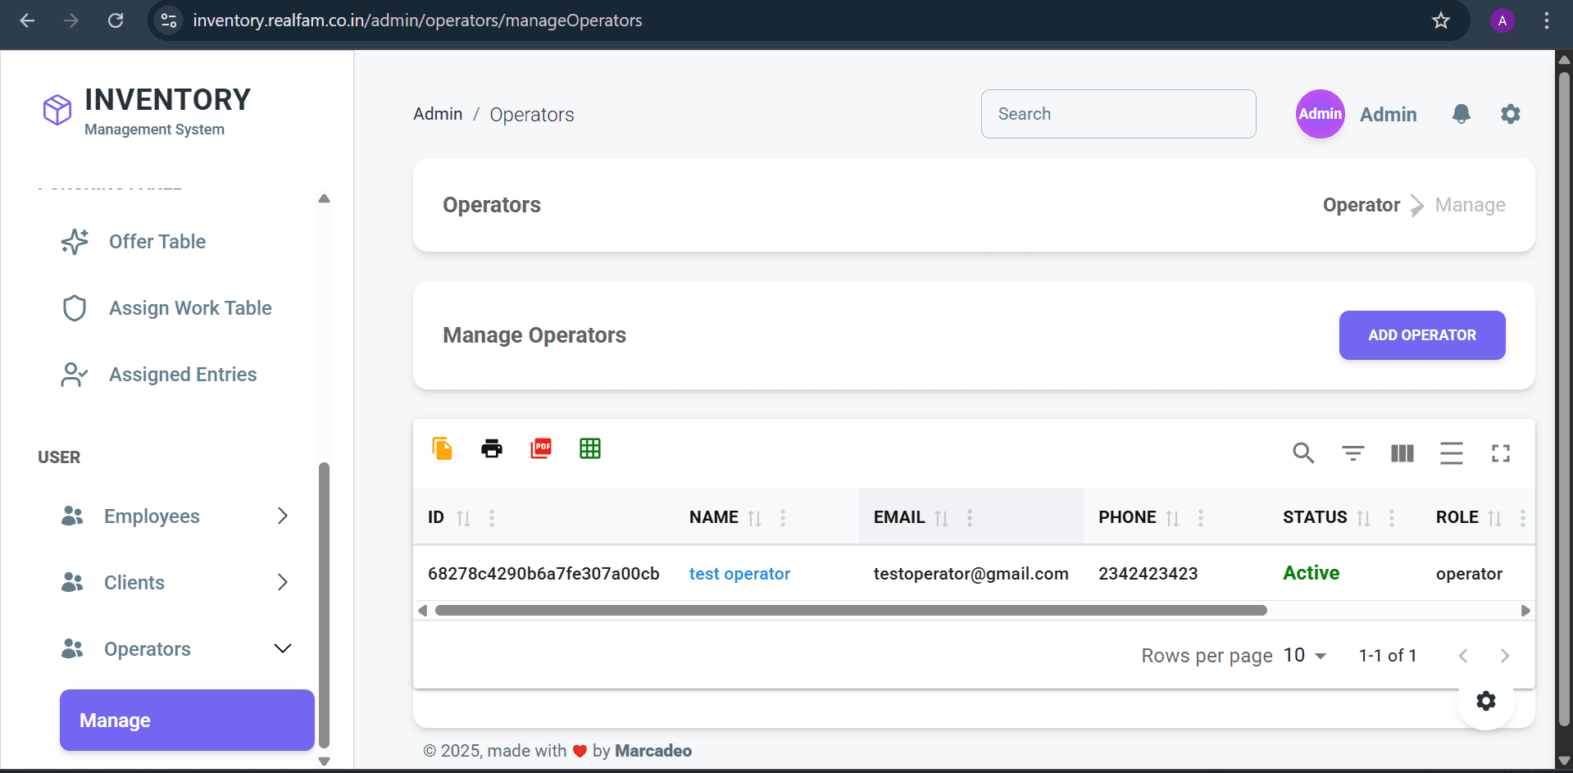Print the operators table
1573x773 pixels.
[491, 448]
